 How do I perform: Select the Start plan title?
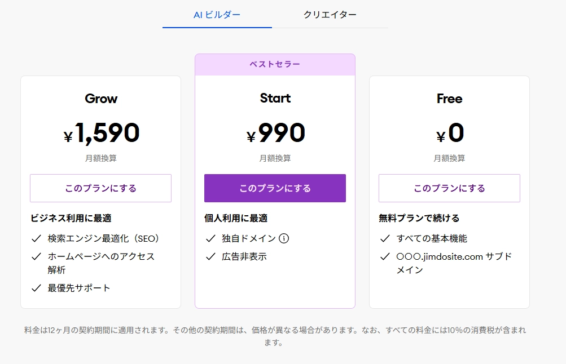click(x=275, y=98)
